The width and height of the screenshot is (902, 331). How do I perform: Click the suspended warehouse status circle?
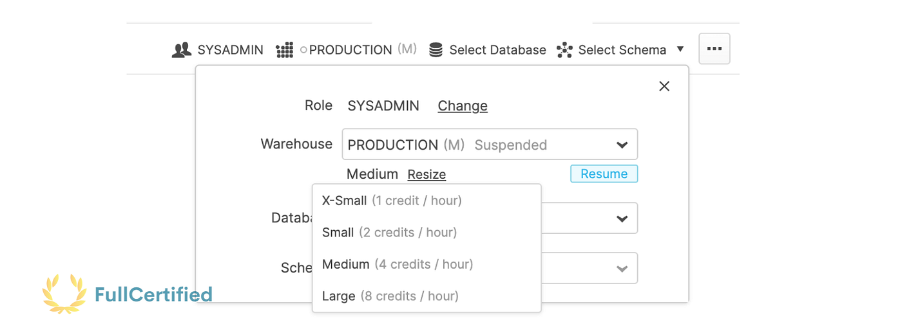[303, 50]
